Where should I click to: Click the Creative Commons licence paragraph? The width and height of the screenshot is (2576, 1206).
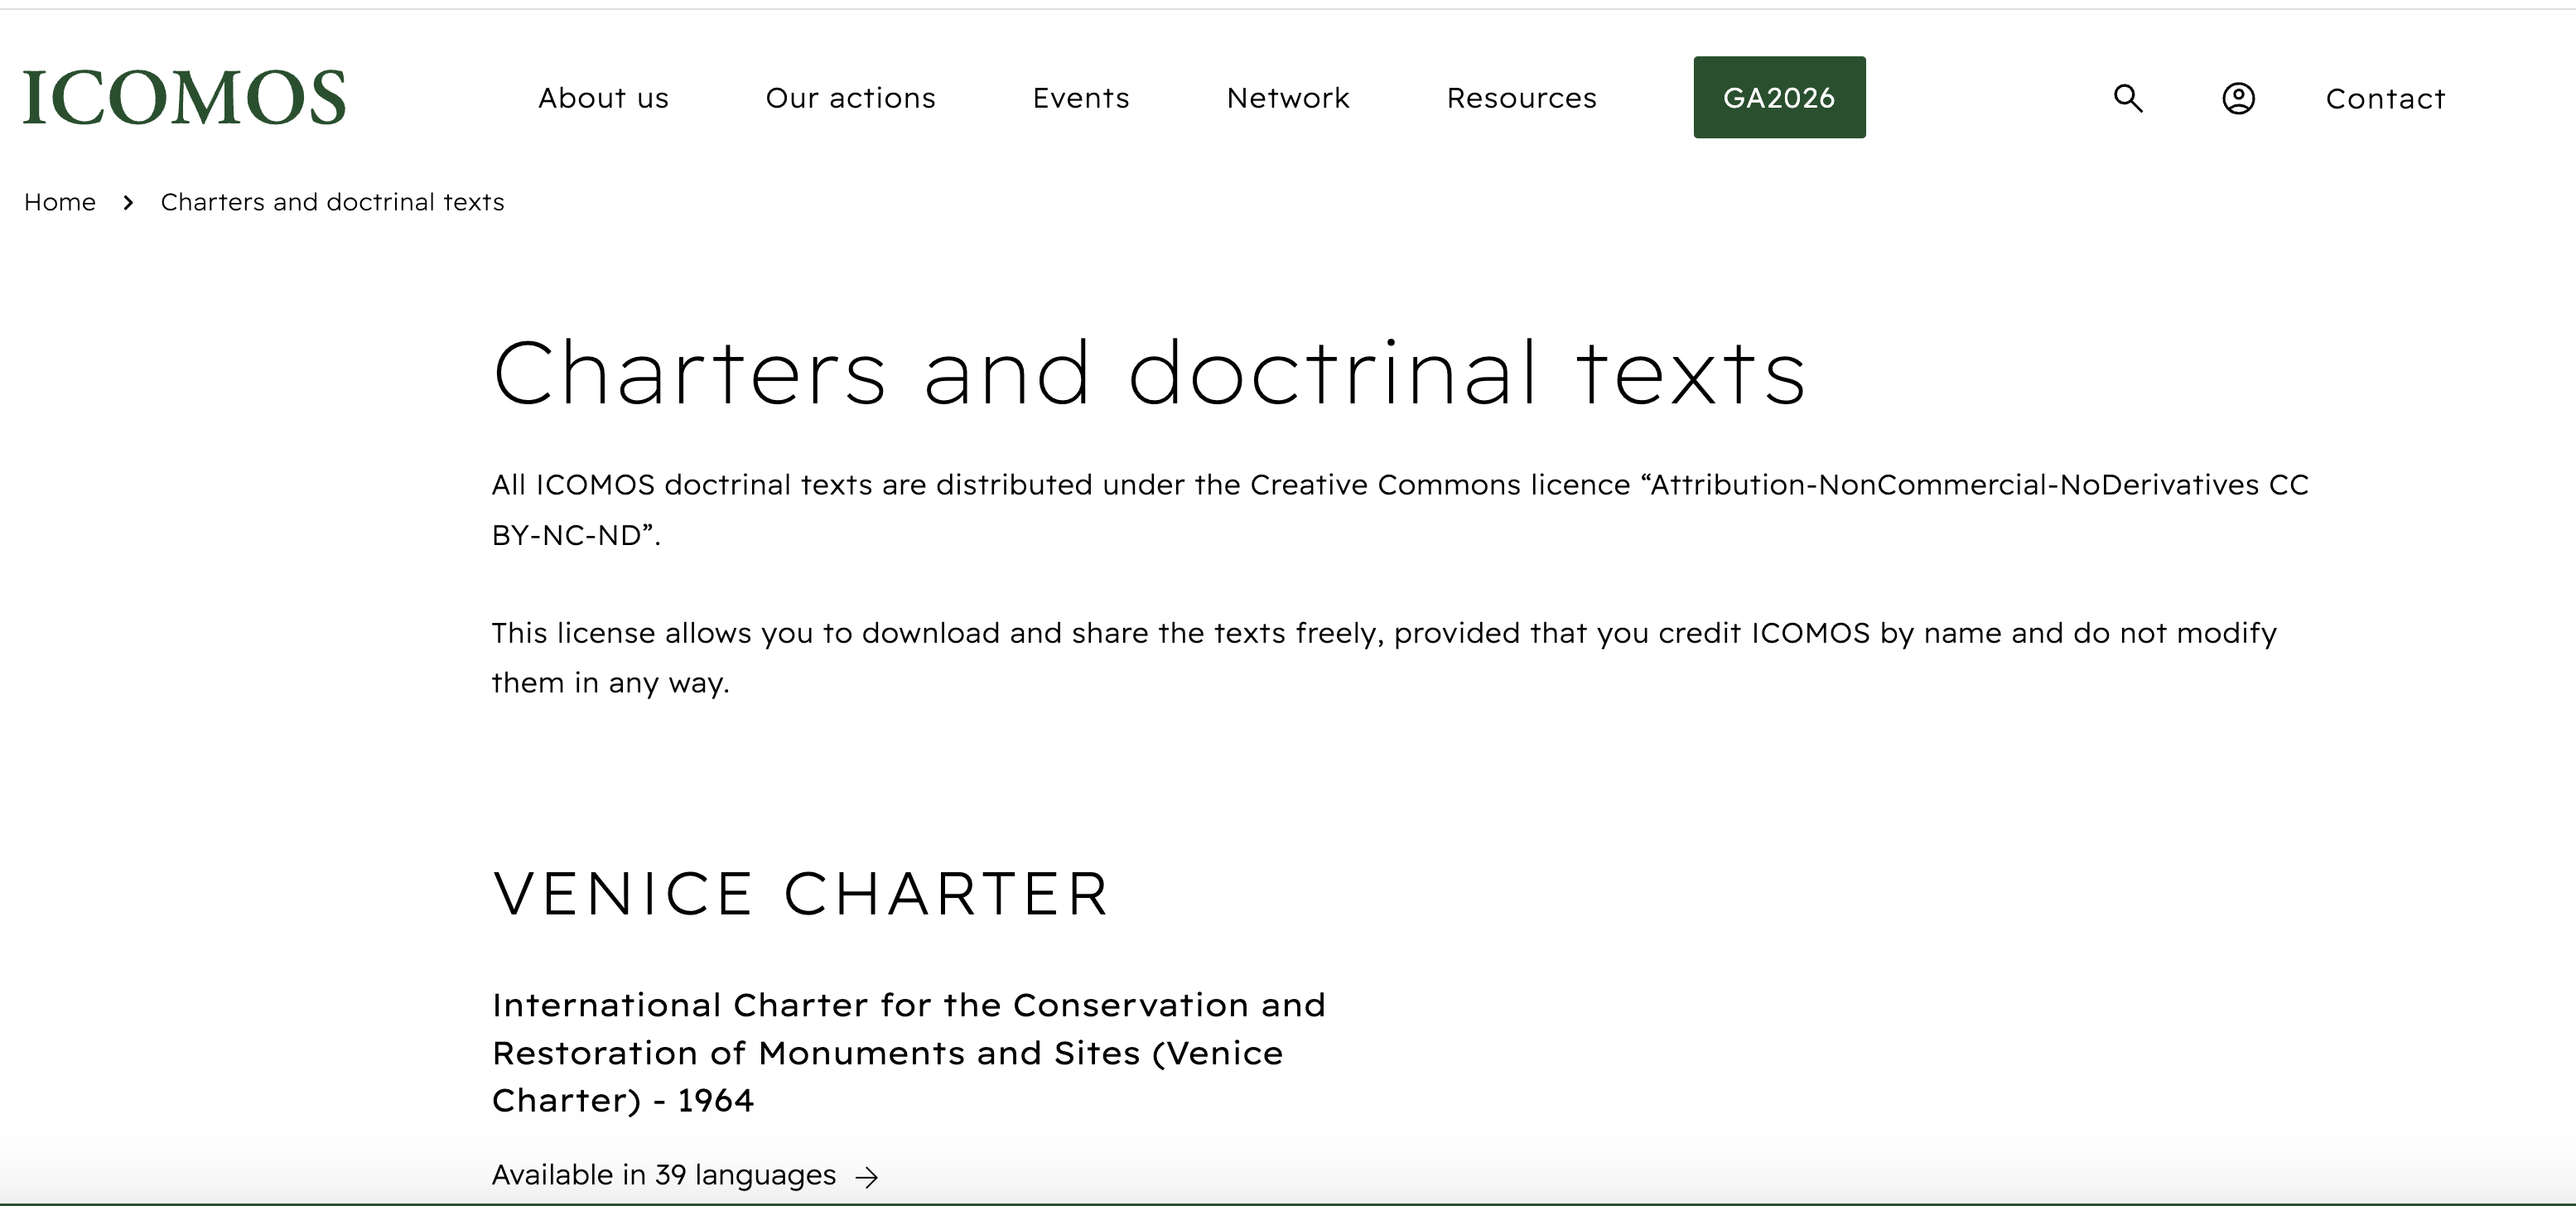(1400, 510)
